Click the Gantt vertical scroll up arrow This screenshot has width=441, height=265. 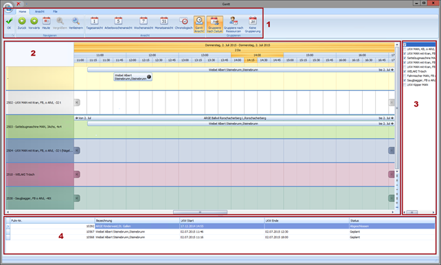coord(397,45)
